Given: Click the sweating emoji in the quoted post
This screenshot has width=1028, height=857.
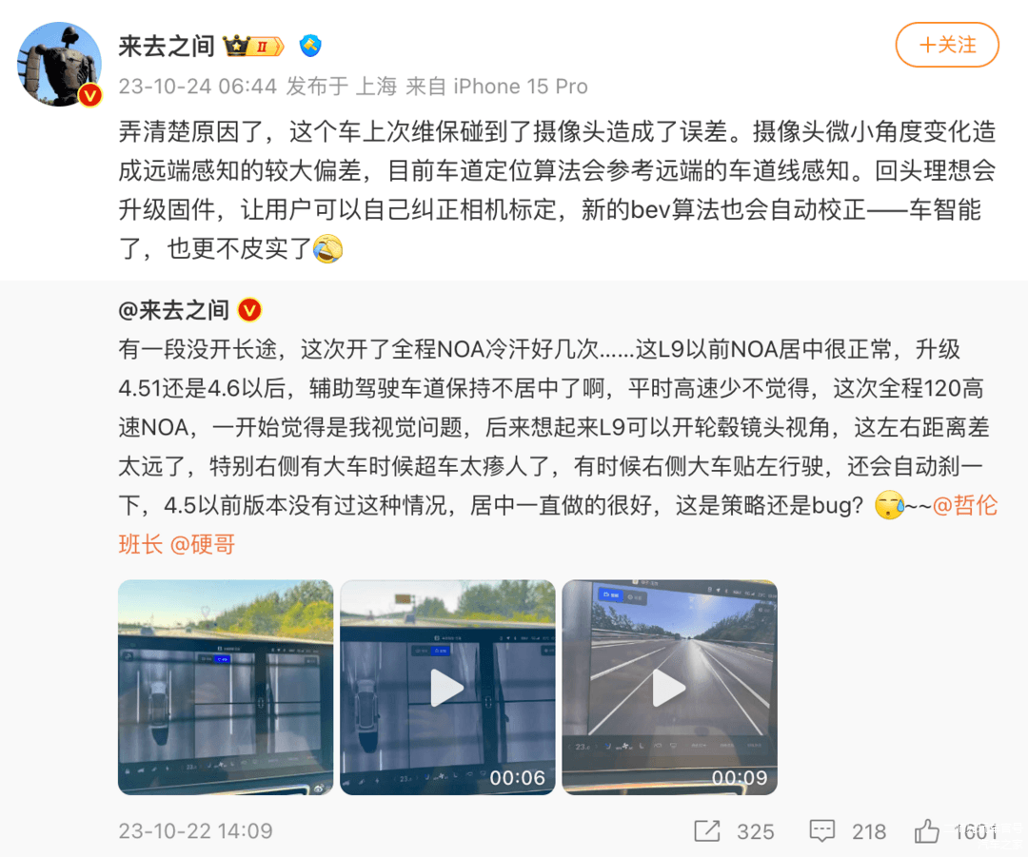Looking at the screenshot, I should [890, 505].
